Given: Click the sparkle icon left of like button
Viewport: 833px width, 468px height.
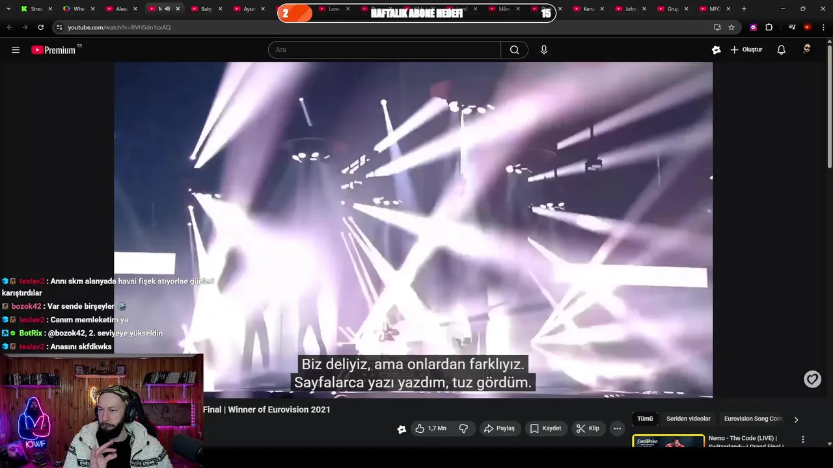Looking at the screenshot, I should click(x=402, y=429).
